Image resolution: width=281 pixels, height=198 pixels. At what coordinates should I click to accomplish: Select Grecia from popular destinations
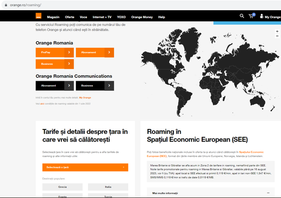(x=62, y=187)
